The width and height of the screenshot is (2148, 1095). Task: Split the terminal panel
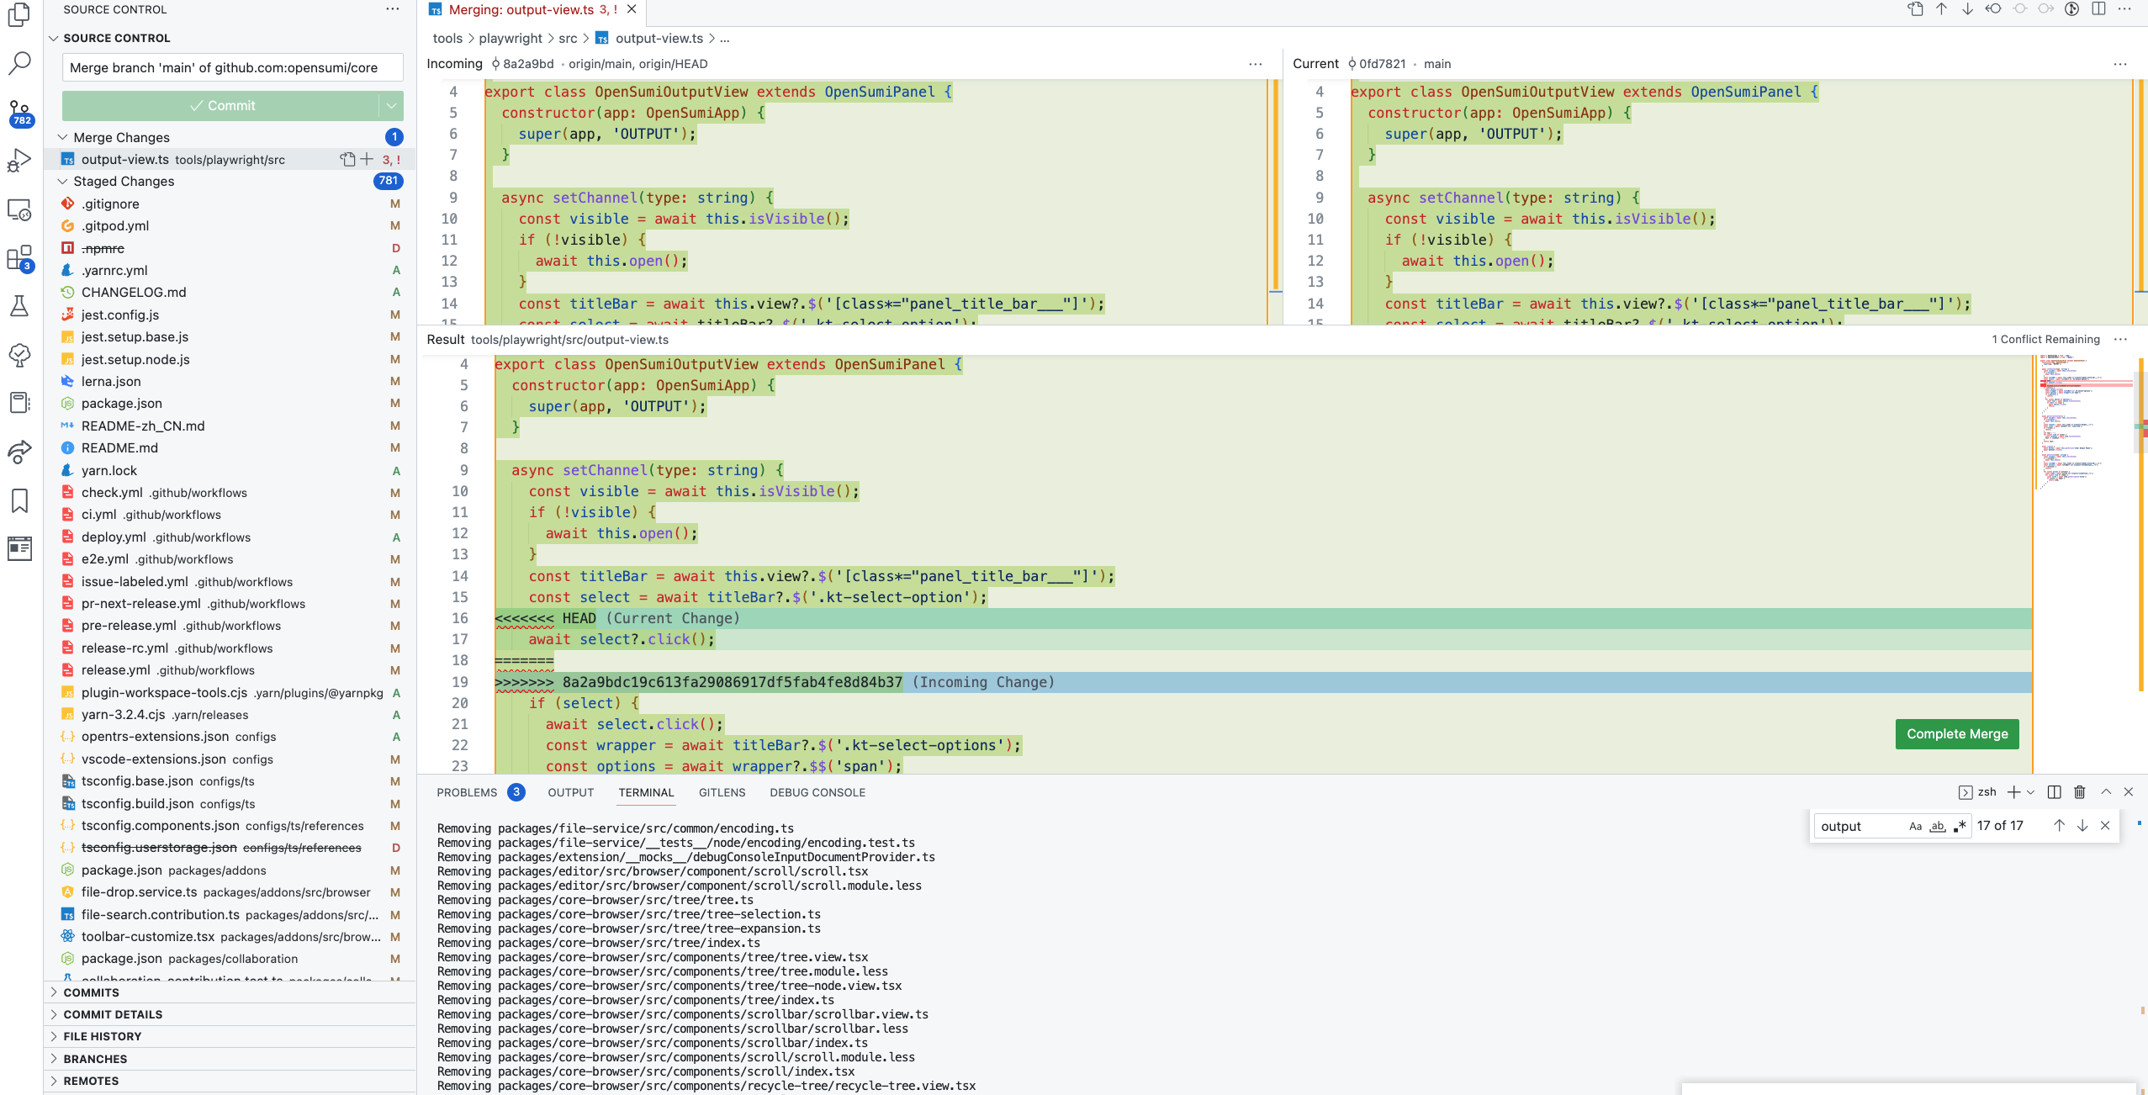click(2052, 791)
